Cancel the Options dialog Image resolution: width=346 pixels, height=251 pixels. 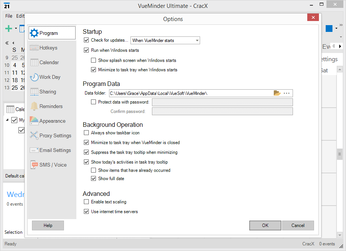click(x=298, y=225)
